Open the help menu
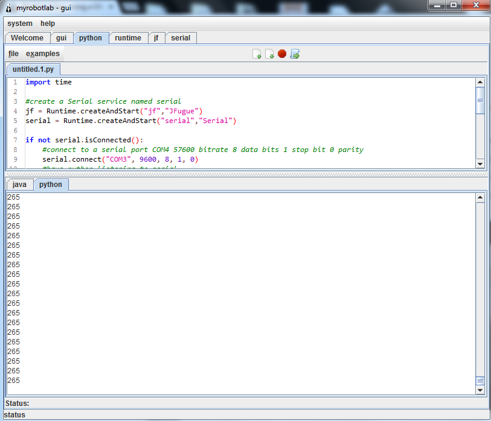491x421 pixels. [48, 24]
